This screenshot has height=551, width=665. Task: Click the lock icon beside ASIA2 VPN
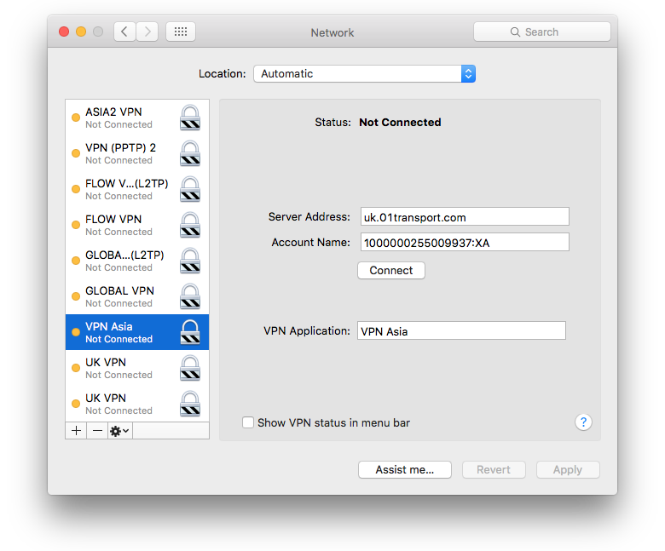[x=191, y=118]
